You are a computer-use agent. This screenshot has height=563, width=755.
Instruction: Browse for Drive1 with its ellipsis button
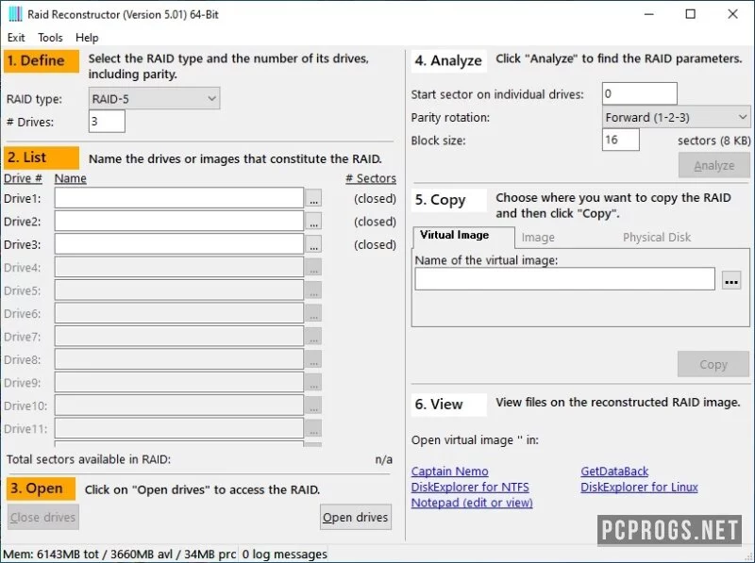(x=313, y=198)
